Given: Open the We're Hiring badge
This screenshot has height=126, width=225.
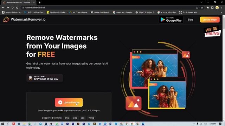Looking at the screenshot, I should (212, 31).
